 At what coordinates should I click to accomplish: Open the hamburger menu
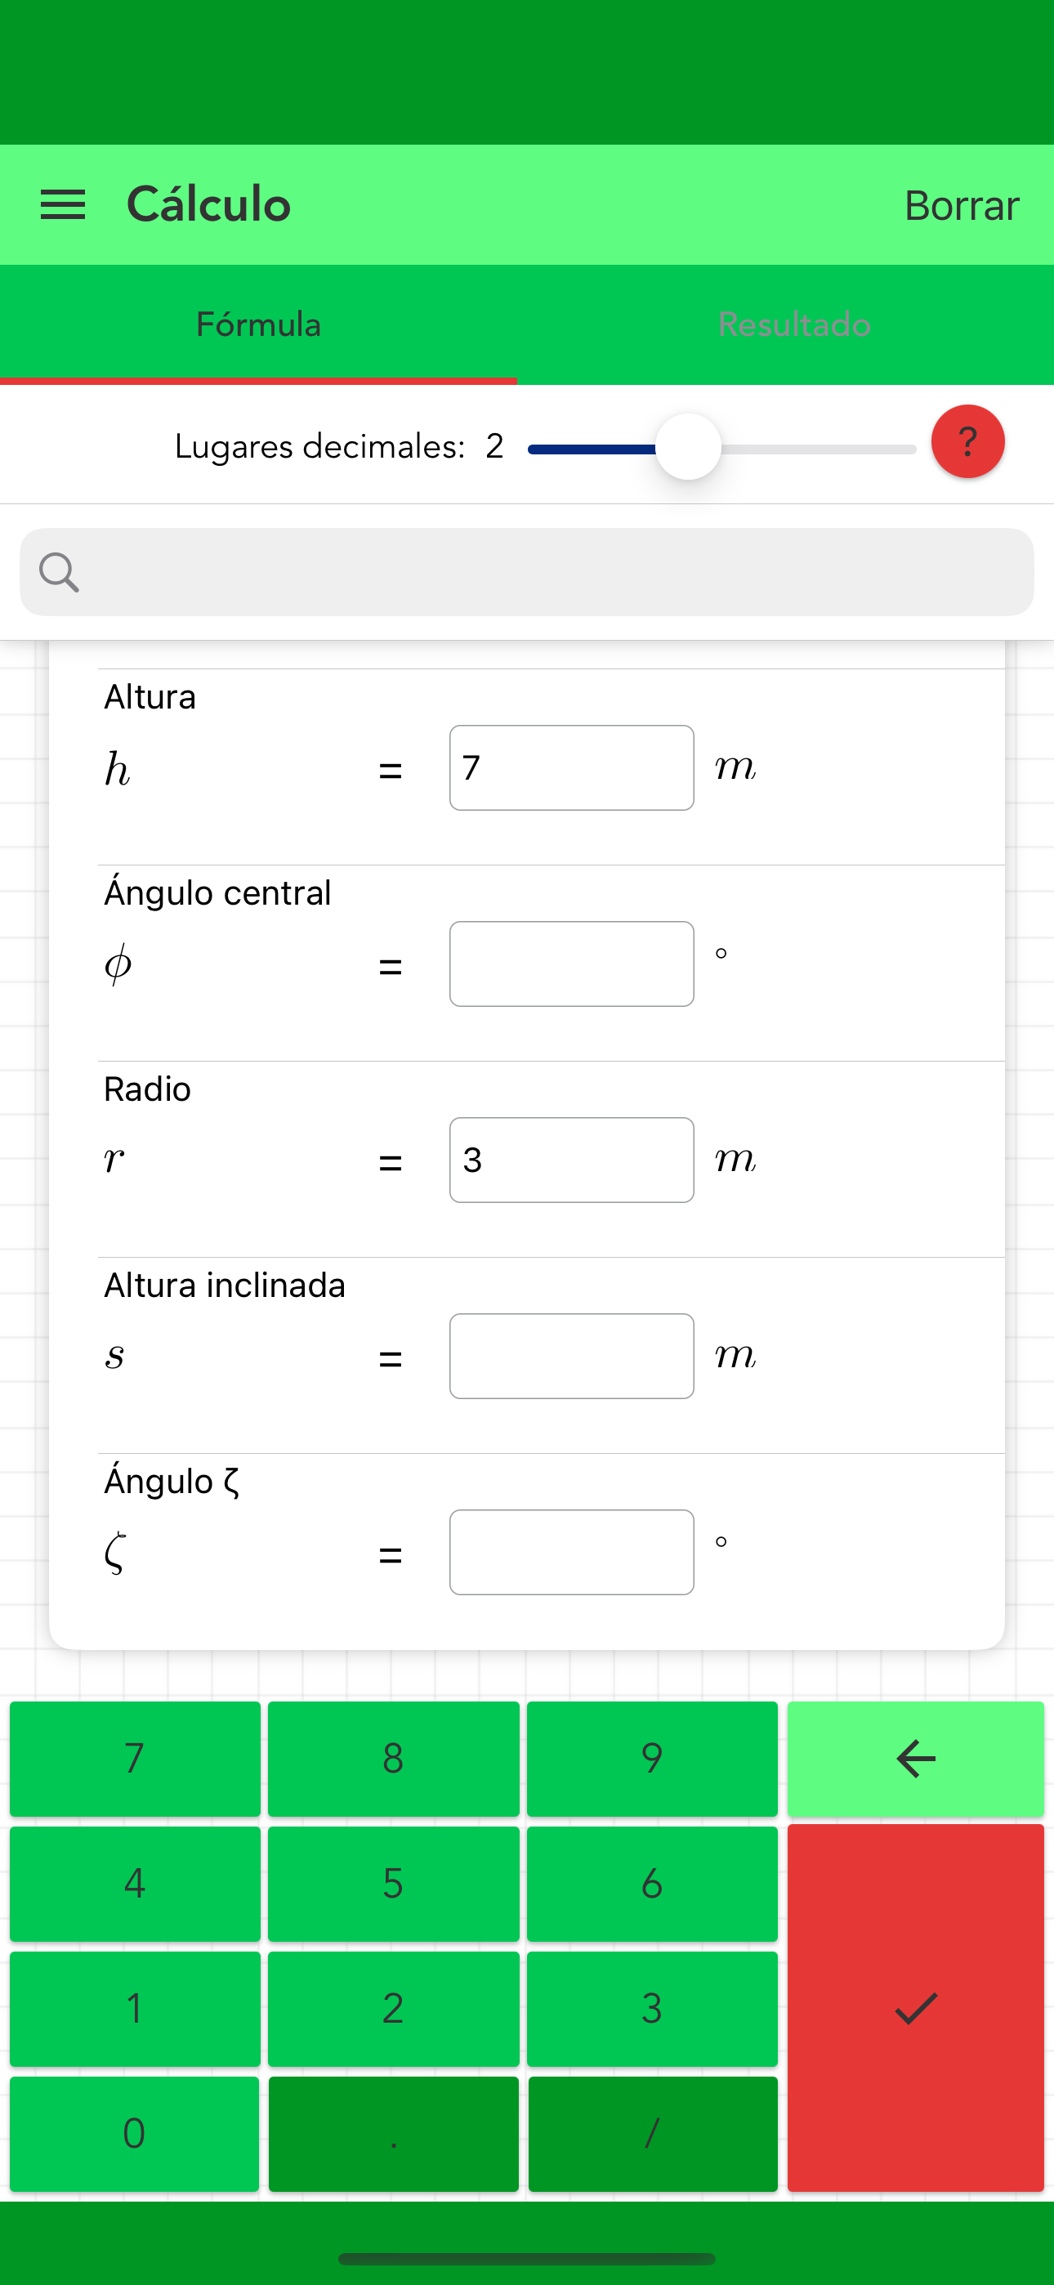click(x=63, y=205)
